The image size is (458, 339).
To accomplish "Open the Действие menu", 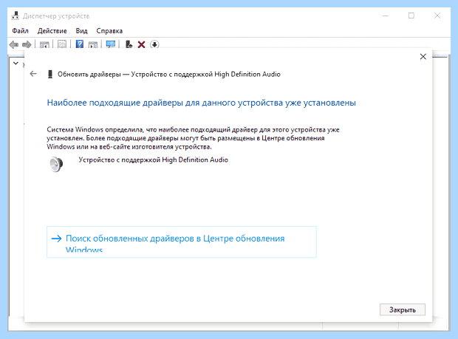I will tap(52, 31).
